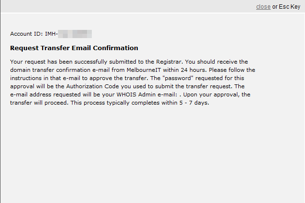This screenshot has height=203, width=305.
Task: Click the Account ID label
Action: [27, 34]
